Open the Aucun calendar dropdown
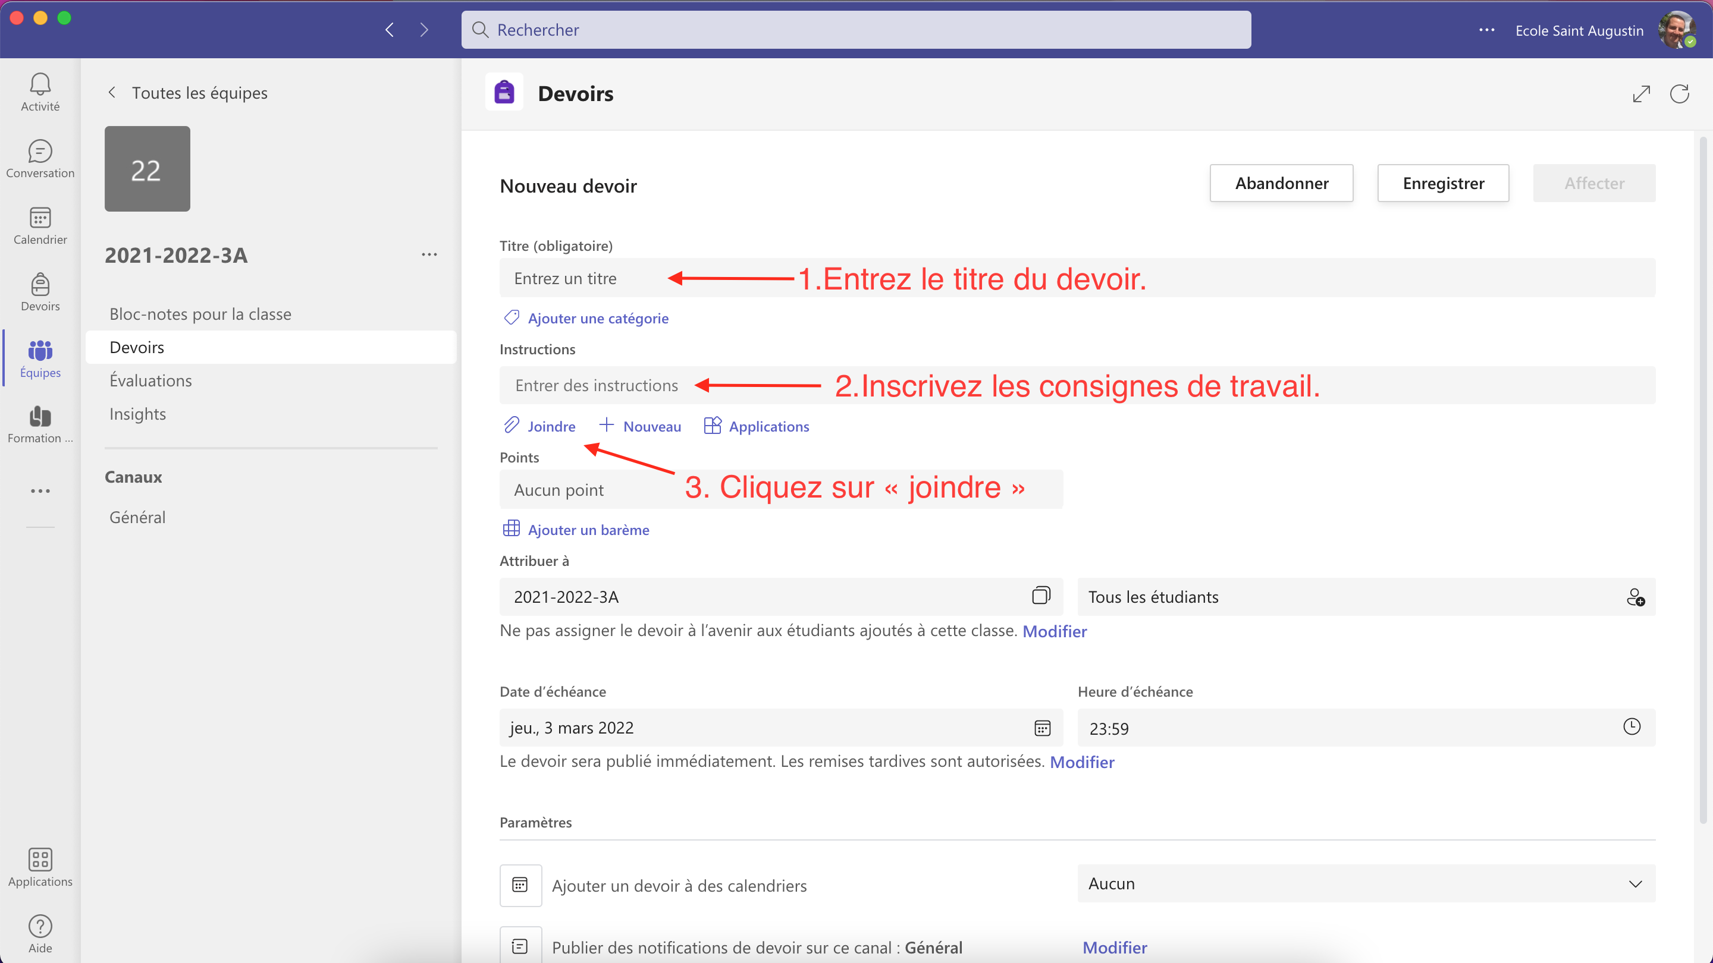The image size is (1713, 963). (x=1366, y=883)
